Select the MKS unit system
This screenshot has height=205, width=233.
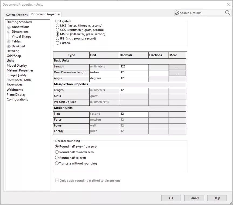pyautogui.click(x=57, y=25)
